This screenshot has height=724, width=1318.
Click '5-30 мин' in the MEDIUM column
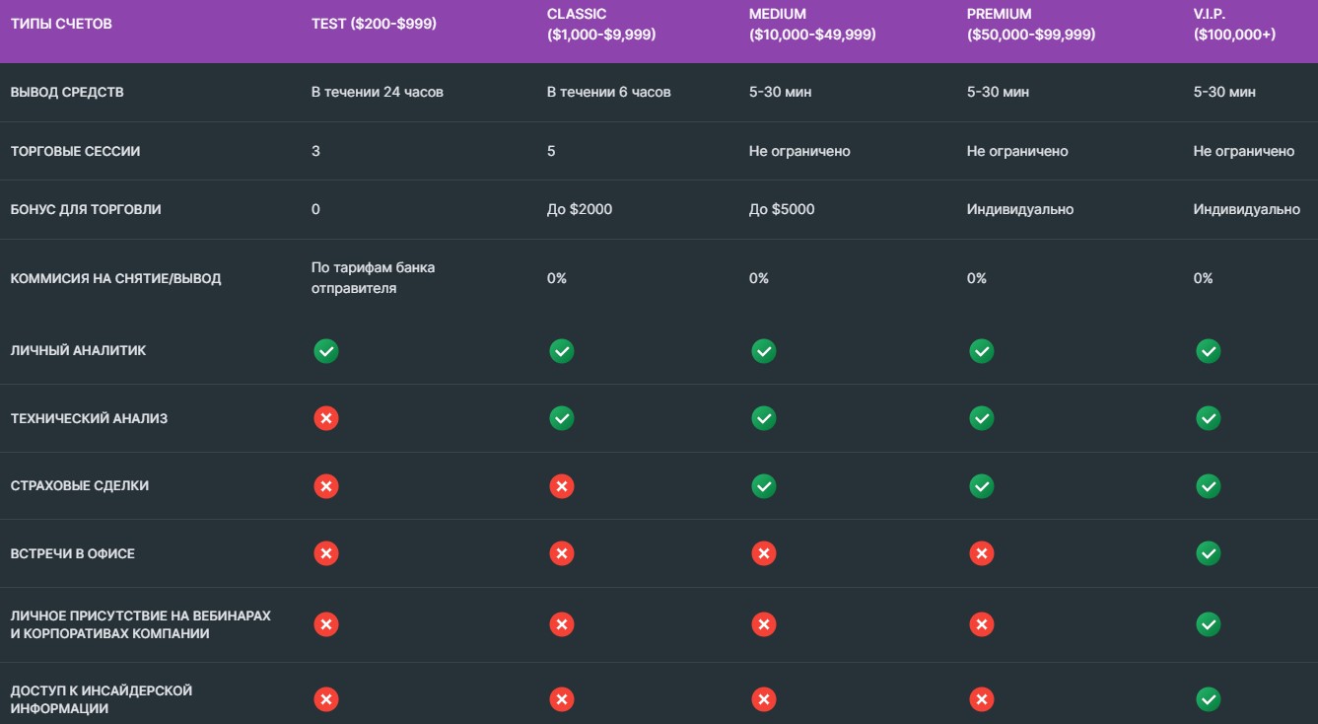(781, 92)
